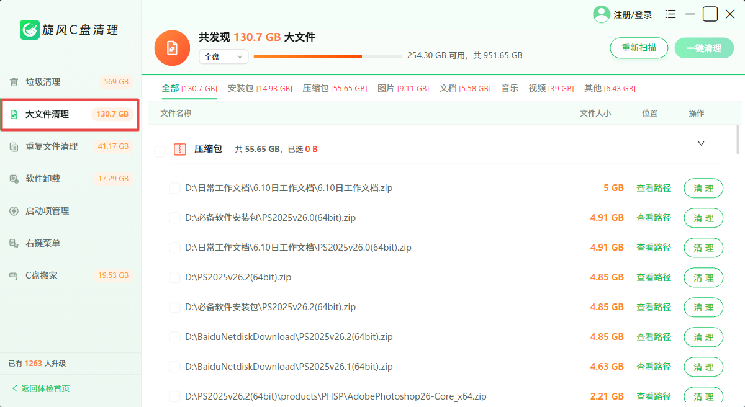Click the 4.63 GB file size value
The width and height of the screenshot is (745, 407).
pos(607,367)
